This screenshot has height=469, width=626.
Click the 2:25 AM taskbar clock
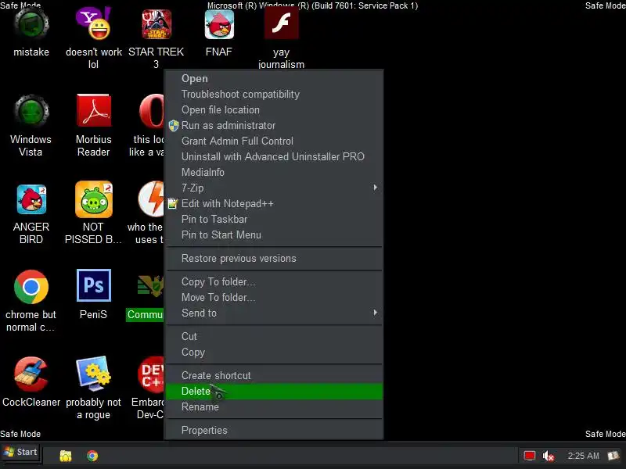[x=583, y=456]
